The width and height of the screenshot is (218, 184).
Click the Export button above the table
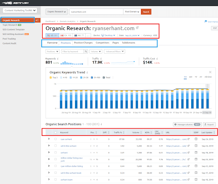pyautogui.click(x=209, y=124)
